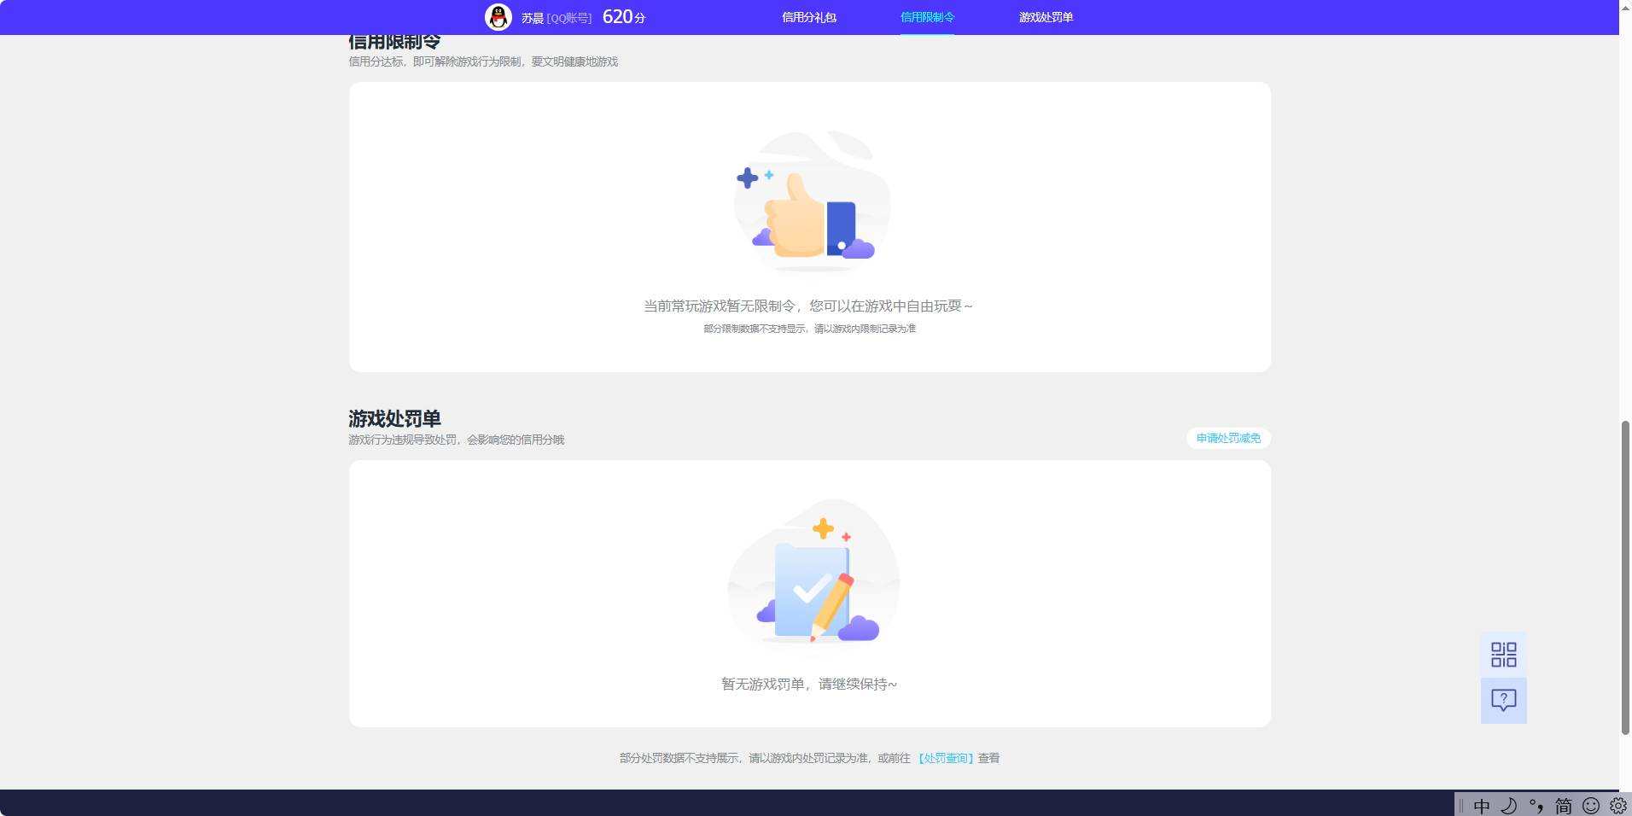Click the 苏晨 account name
1632x816 pixels.
click(532, 18)
